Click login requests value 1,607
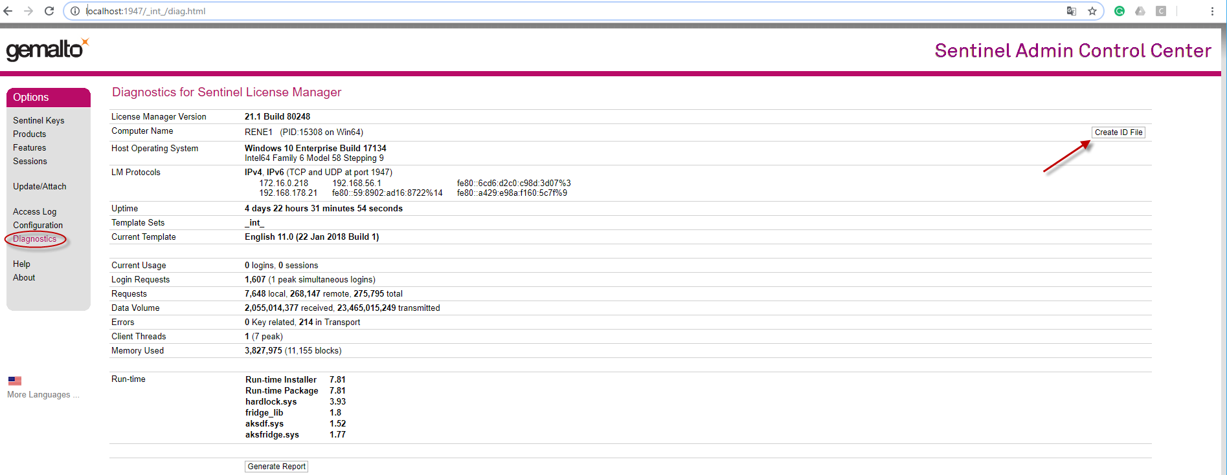This screenshot has height=475, width=1227. point(255,279)
